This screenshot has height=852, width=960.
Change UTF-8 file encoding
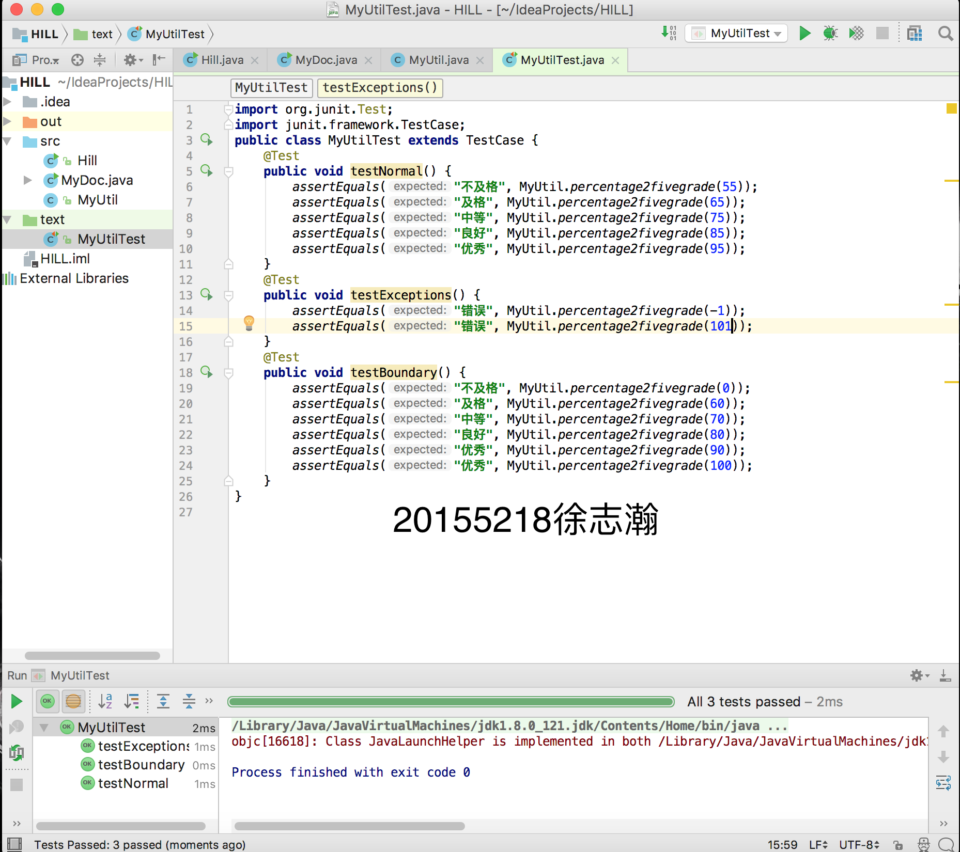859,845
